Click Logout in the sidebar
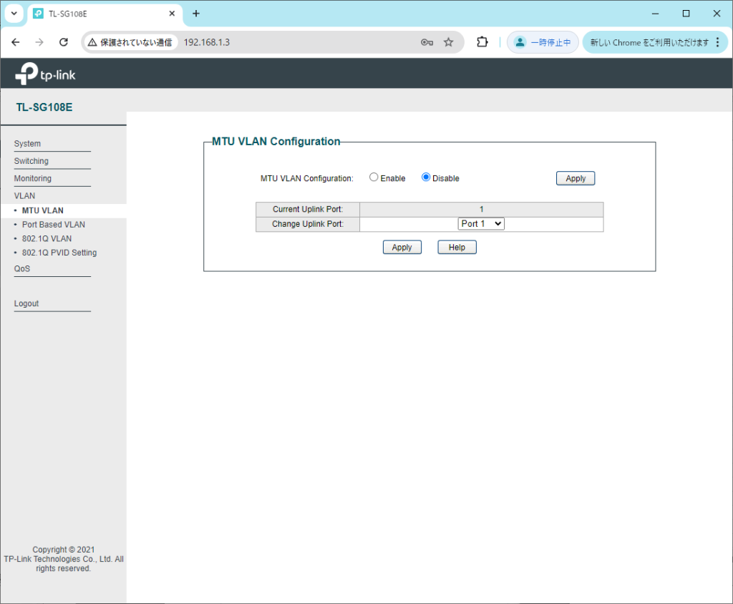 tap(26, 303)
